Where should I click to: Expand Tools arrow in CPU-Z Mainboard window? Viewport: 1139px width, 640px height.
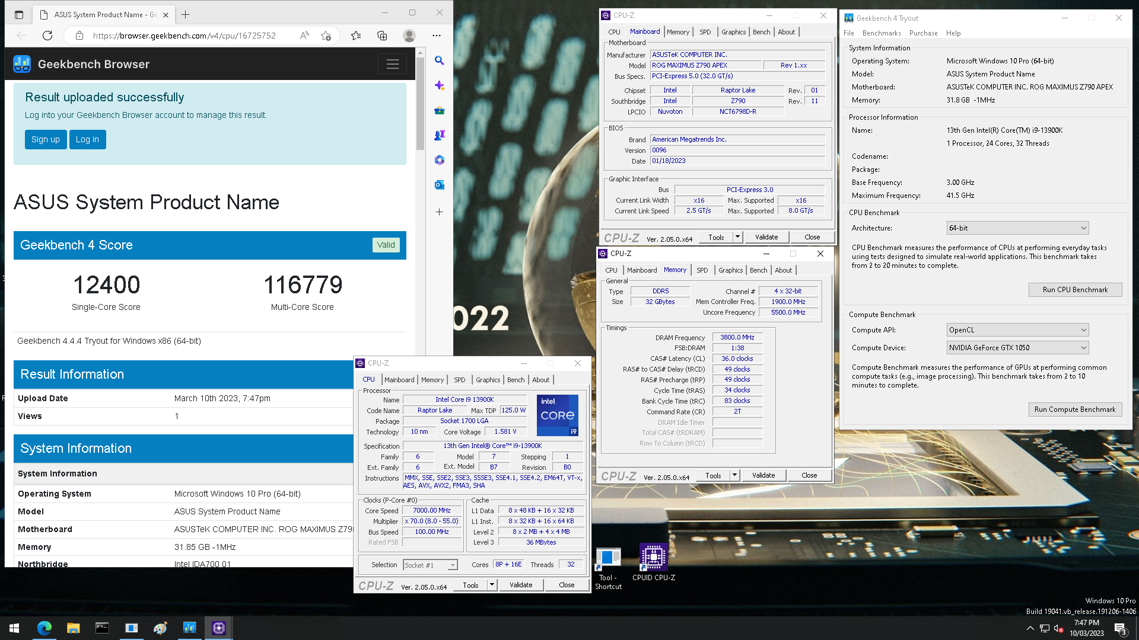tap(737, 237)
